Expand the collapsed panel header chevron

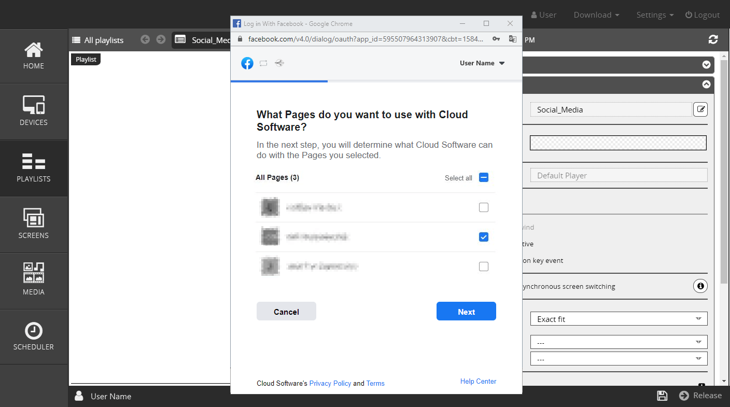coord(706,65)
